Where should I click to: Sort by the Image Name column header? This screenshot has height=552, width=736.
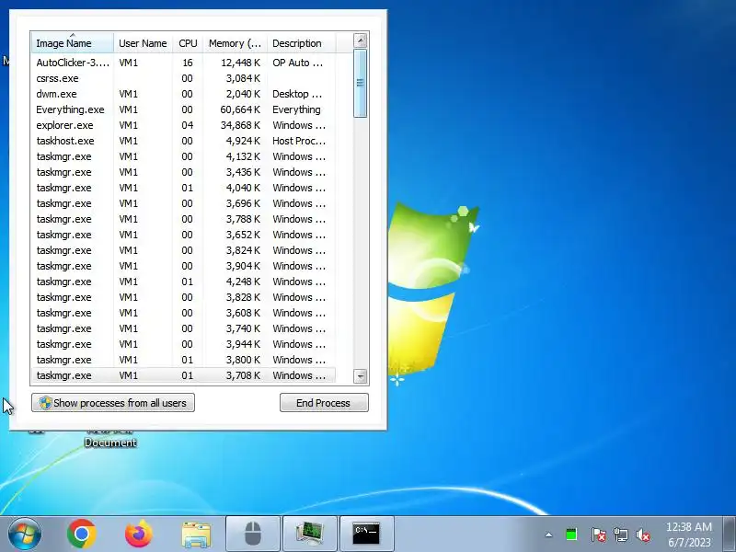pyautogui.click(x=73, y=42)
